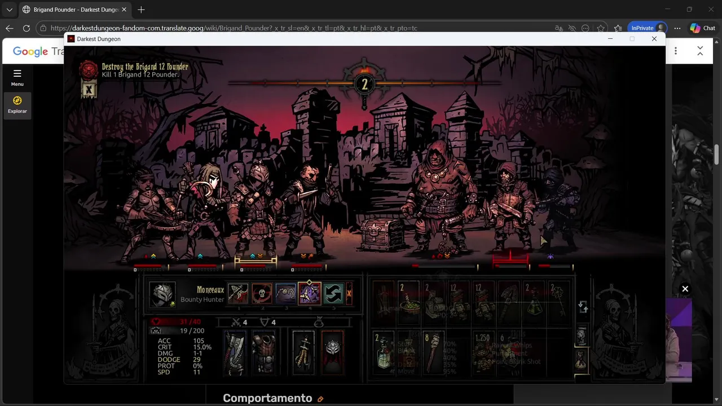Click the retreat flag icon under the quest seal
The image size is (722, 406).
(89, 89)
